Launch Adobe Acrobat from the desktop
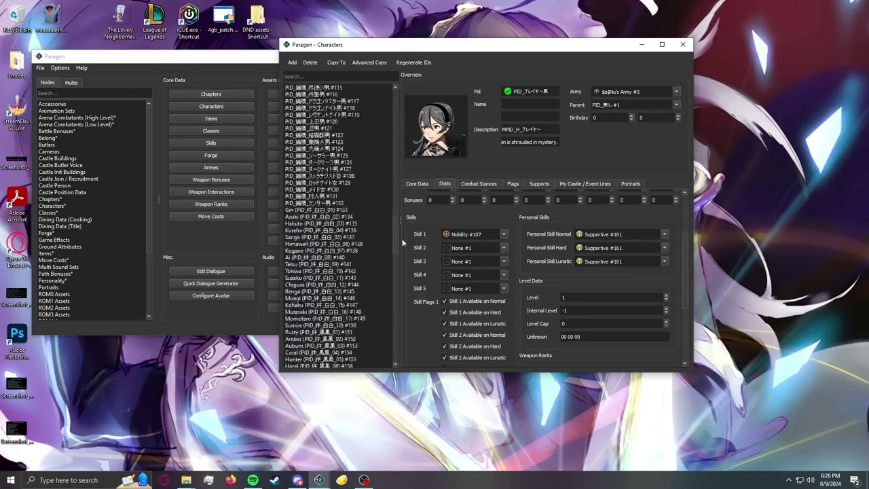The width and height of the screenshot is (869, 489). 16,205
